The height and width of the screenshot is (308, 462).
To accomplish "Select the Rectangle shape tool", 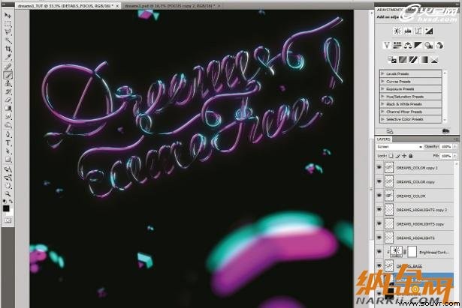I will (x=8, y=160).
